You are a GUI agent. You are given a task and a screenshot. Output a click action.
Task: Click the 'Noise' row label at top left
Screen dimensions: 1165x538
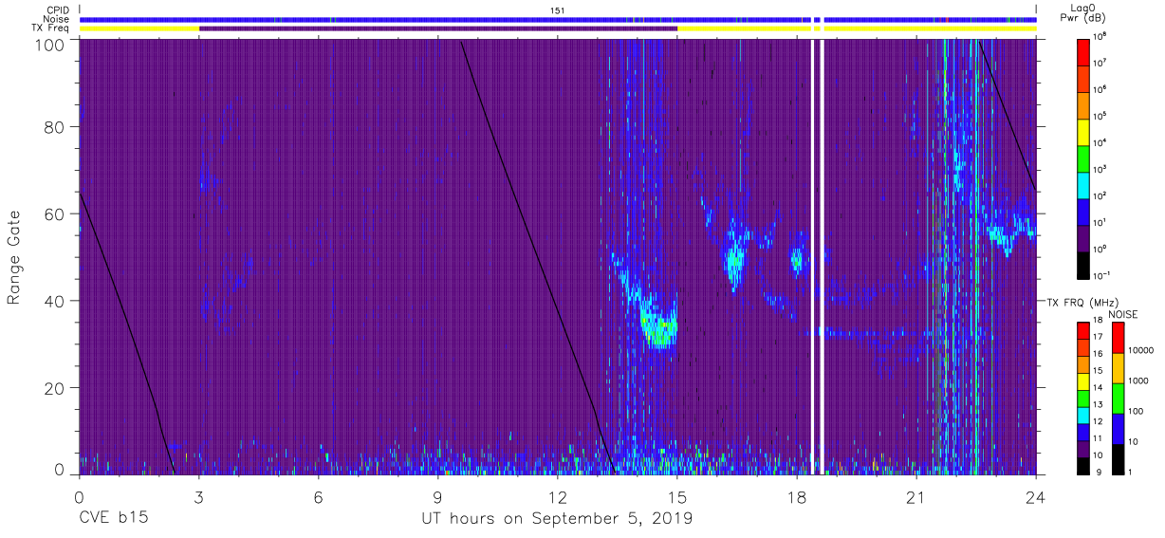pyautogui.click(x=55, y=19)
